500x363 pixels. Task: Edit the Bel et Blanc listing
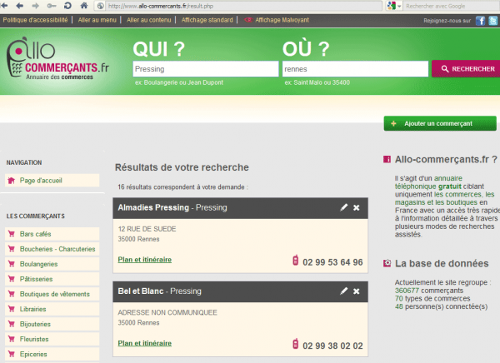click(343, 291)
